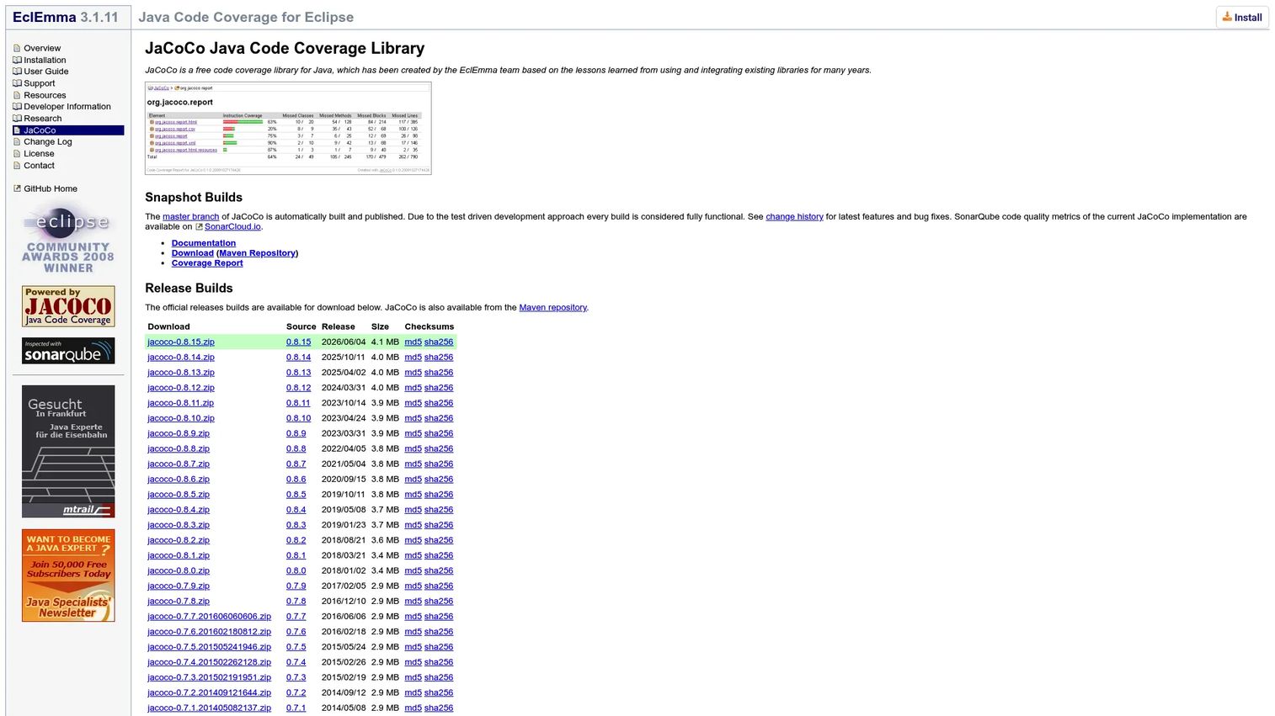Select the size value 4.1 MB
Image resolution: width=1275 pixels, height=716 pixels.
click(x=385, y=342)
